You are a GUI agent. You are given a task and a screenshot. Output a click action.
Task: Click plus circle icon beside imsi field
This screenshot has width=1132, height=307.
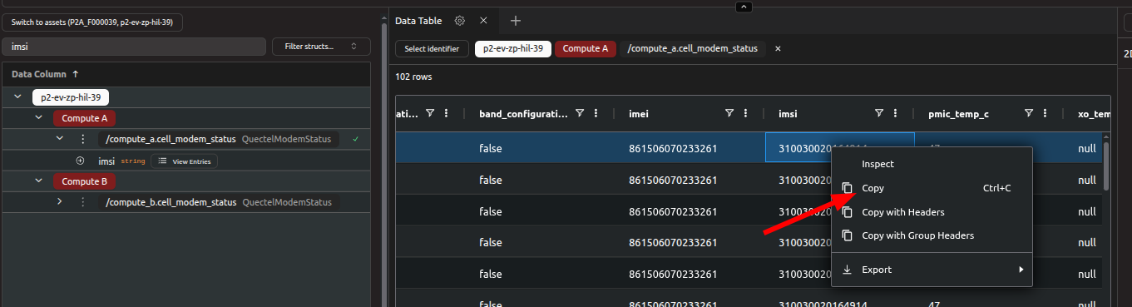(80, 161)
